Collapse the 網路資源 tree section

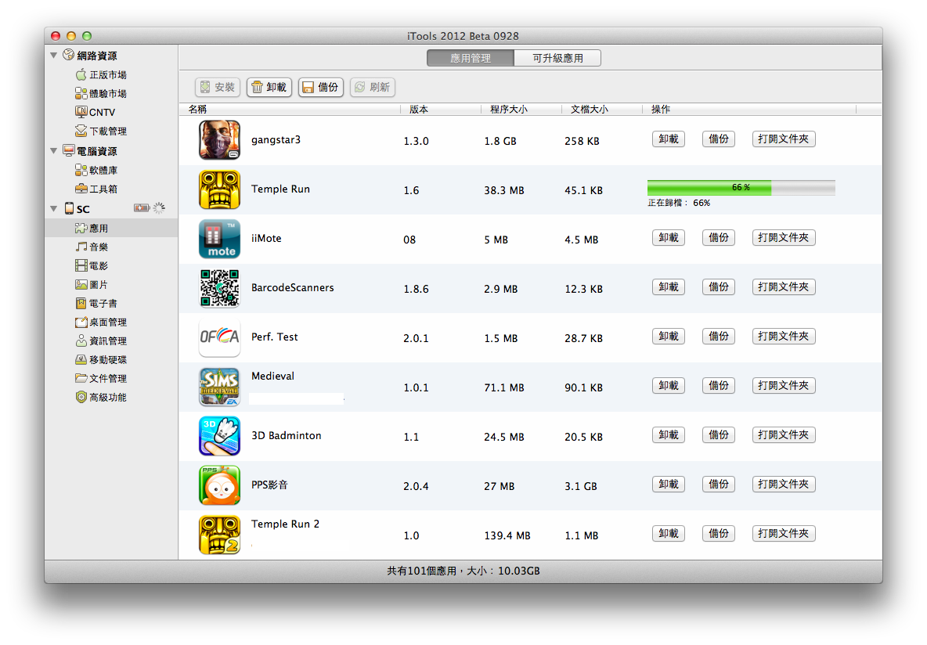pyautogui.click(x=54, y=56)
